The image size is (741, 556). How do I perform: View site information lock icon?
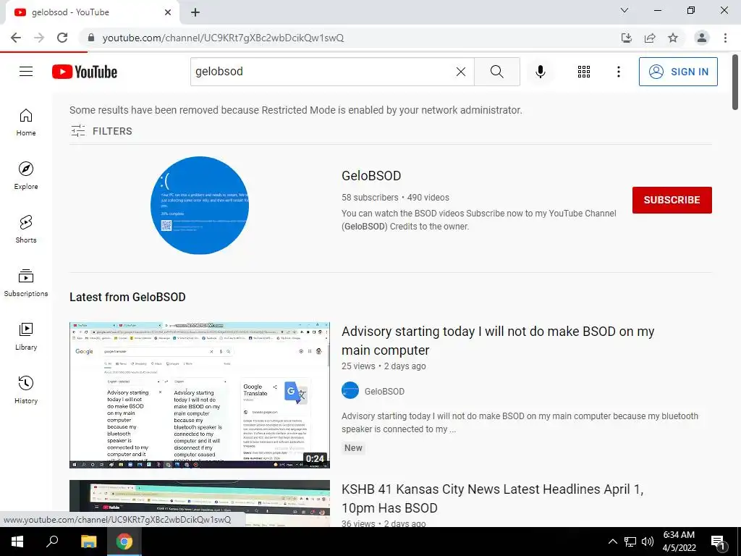tap(91, 38)
